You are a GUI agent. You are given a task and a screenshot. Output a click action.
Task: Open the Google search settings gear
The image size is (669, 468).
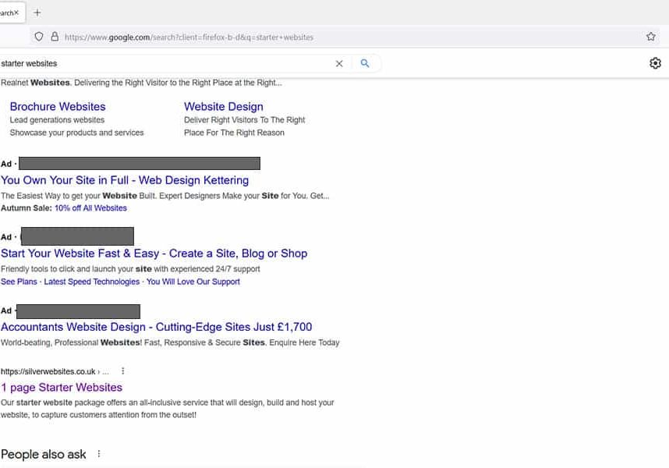(x=655, y=62)
